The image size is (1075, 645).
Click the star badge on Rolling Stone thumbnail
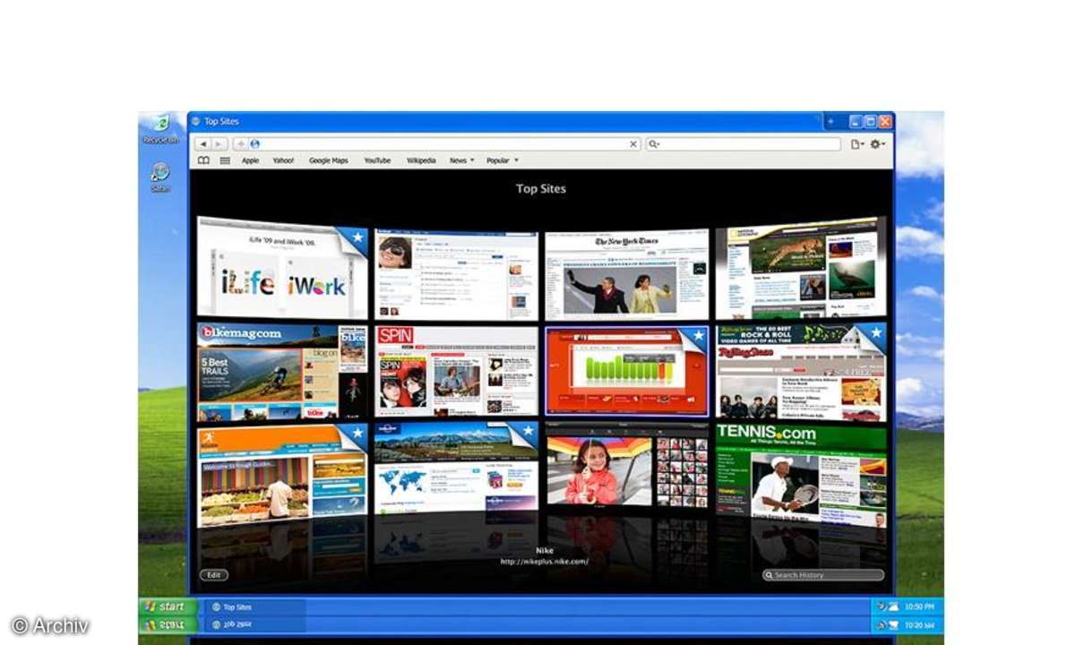(876, 335)
